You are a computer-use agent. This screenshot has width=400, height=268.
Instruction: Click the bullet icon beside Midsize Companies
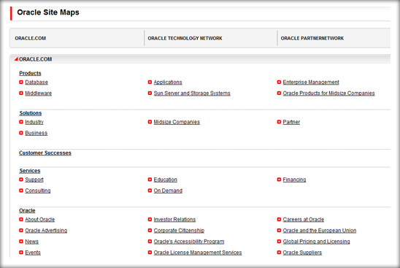[150, 122]
